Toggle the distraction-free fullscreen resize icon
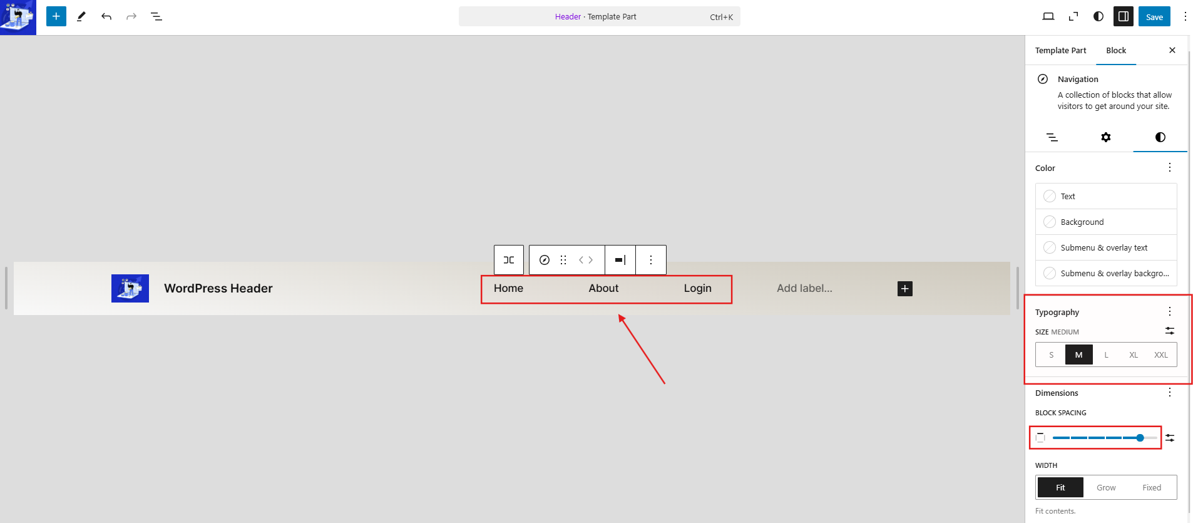This screenshot has height=523, width=1193. point(1073,17)
